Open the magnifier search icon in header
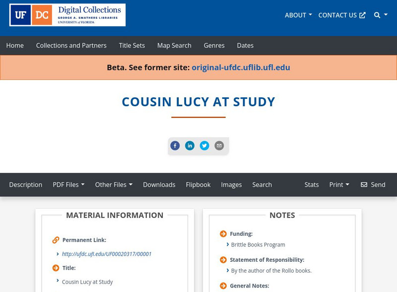This screenshot has height=292, width=397. (x=377, y=15)
